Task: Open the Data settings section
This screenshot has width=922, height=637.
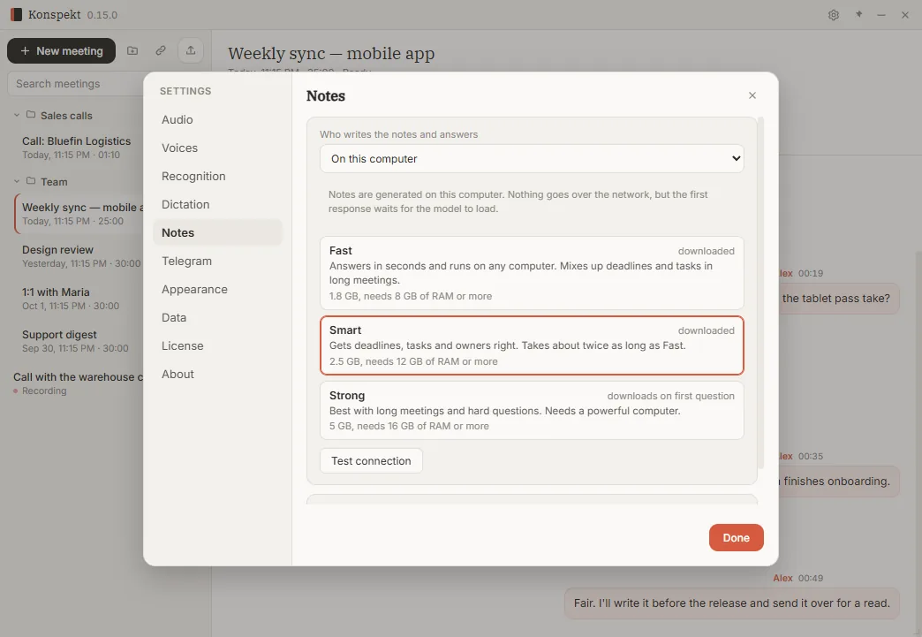Action: coord(217,317)
